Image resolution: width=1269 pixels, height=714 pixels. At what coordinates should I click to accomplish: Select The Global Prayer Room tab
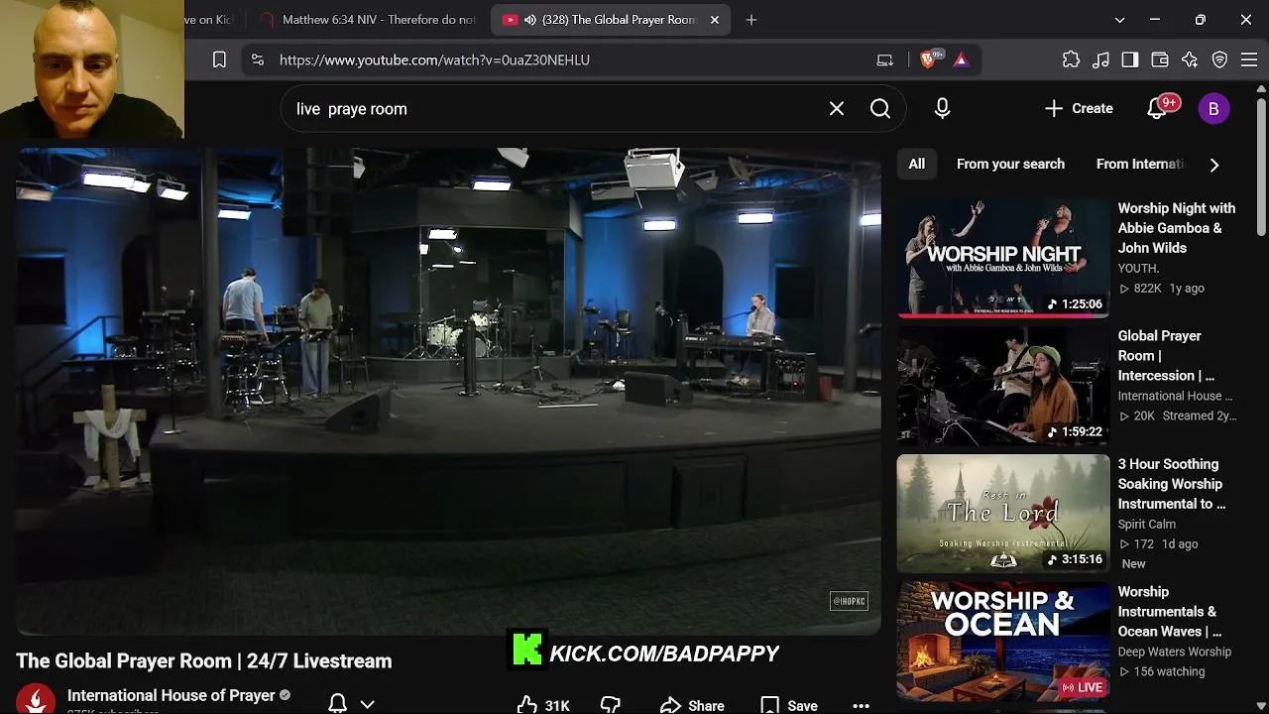tap(610, 20)
